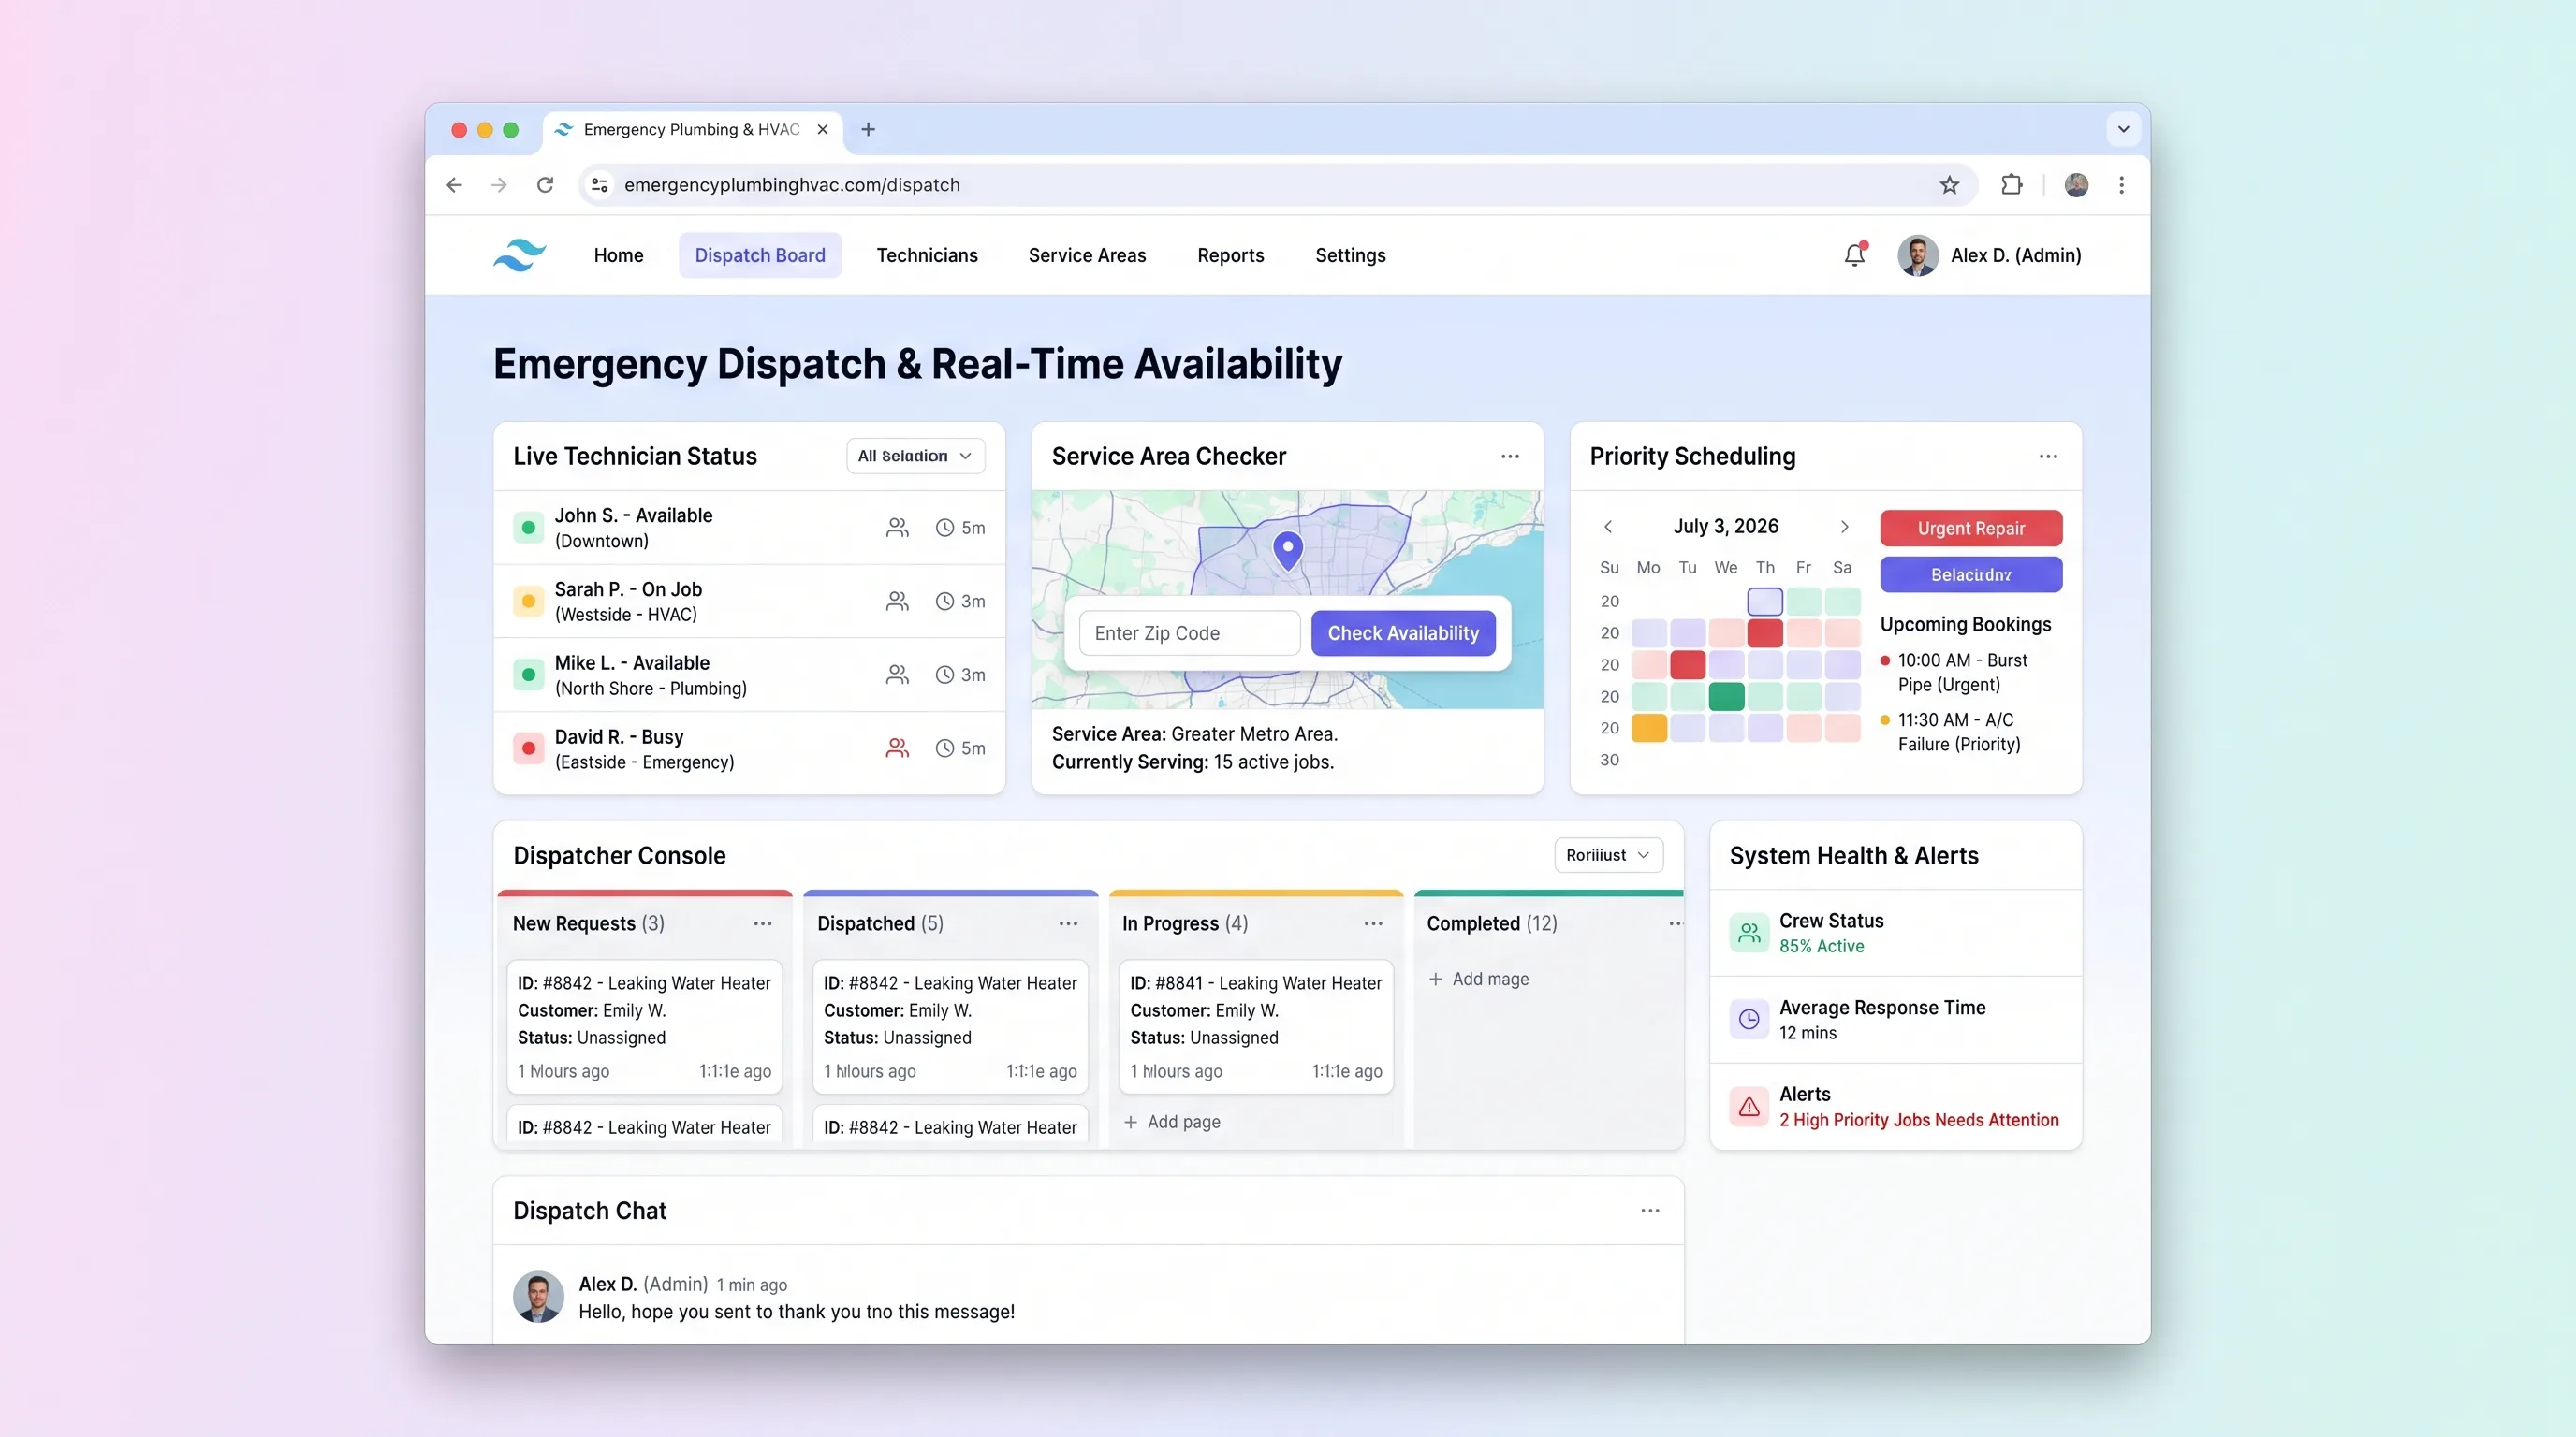Select Dispatch Board nav item
Screen dimensions: 2576x1437
pyautogui.click(x=760, y=254)
